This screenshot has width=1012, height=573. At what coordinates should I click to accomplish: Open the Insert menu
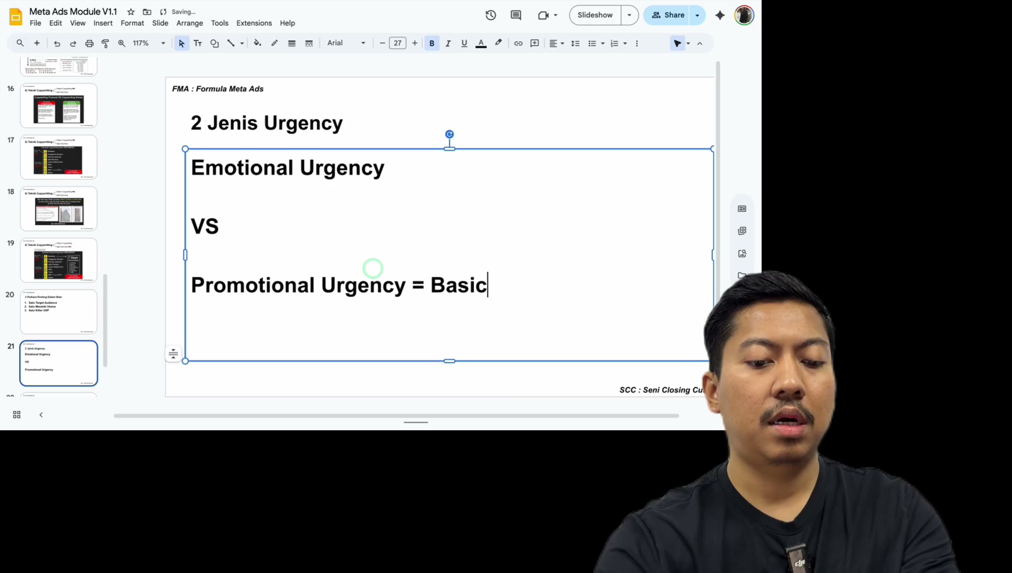[103, 23]
